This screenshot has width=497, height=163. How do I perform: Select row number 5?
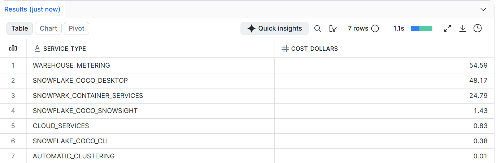pyautogui.click(x=13, y=126)
